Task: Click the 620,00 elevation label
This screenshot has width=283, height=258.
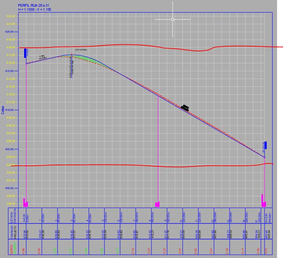Action: pyautogui.click(x=10, y=32)
